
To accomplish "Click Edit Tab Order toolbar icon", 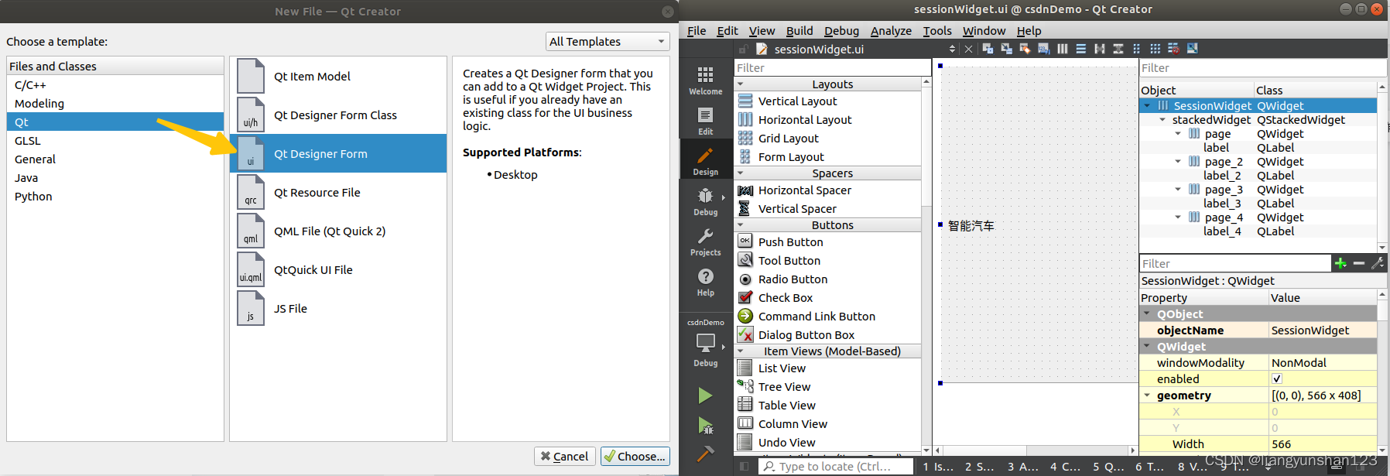I will pyautogui.click(x=1044, y=49).
